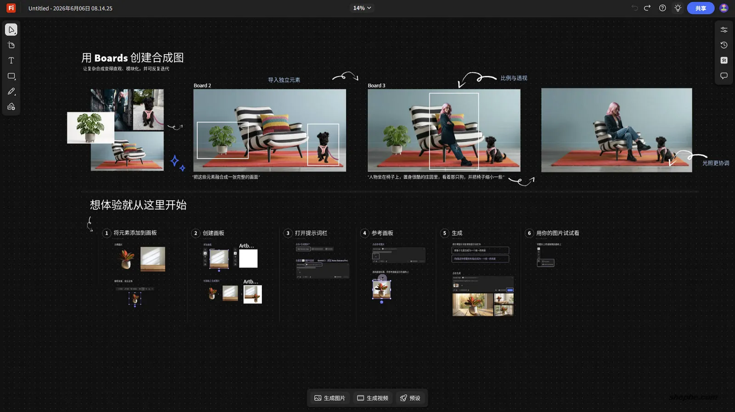
Task: Open the user avatar account menu
Action: tap(724, 8)
